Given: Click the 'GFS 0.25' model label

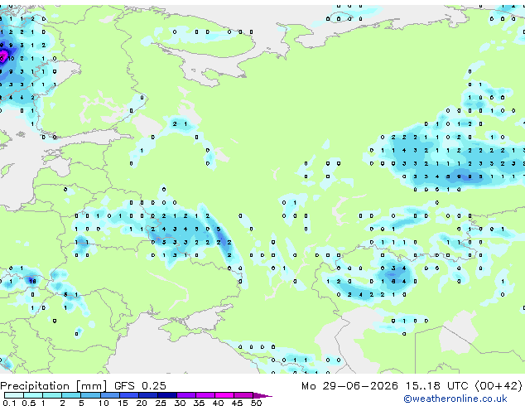Looking at the screenshot, I should (140, 386).
